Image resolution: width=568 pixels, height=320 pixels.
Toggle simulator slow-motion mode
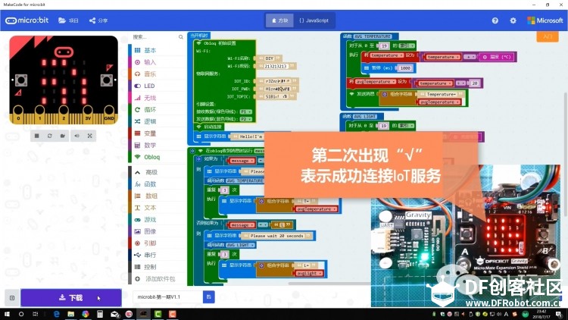click(x=63, y=136)
